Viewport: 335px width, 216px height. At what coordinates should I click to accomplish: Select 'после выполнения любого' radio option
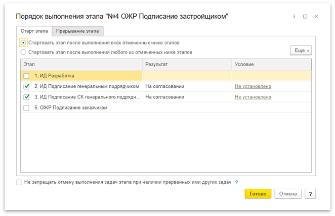point(24,52)
